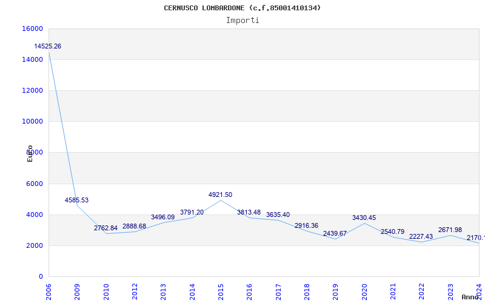
Task: Click the x-axis year 2019
Action: click(x=336, y=292)
